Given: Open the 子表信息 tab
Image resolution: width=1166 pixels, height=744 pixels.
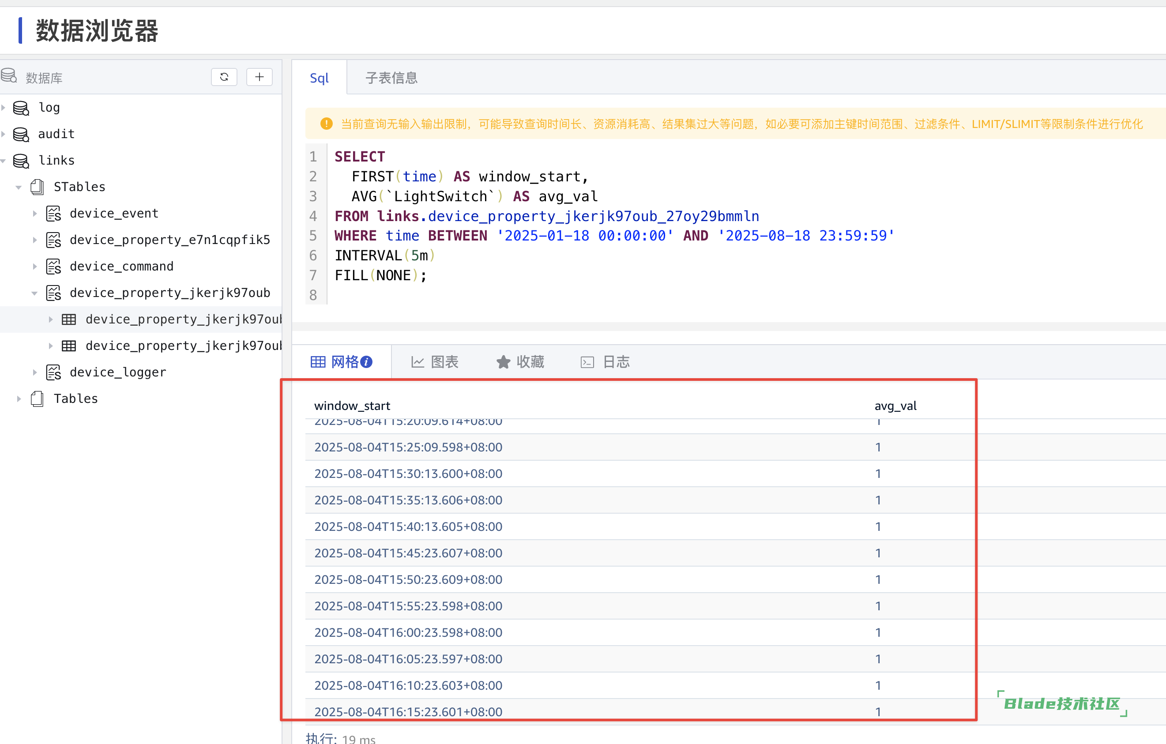Looking at the screenshot, I should pos(391,78).
